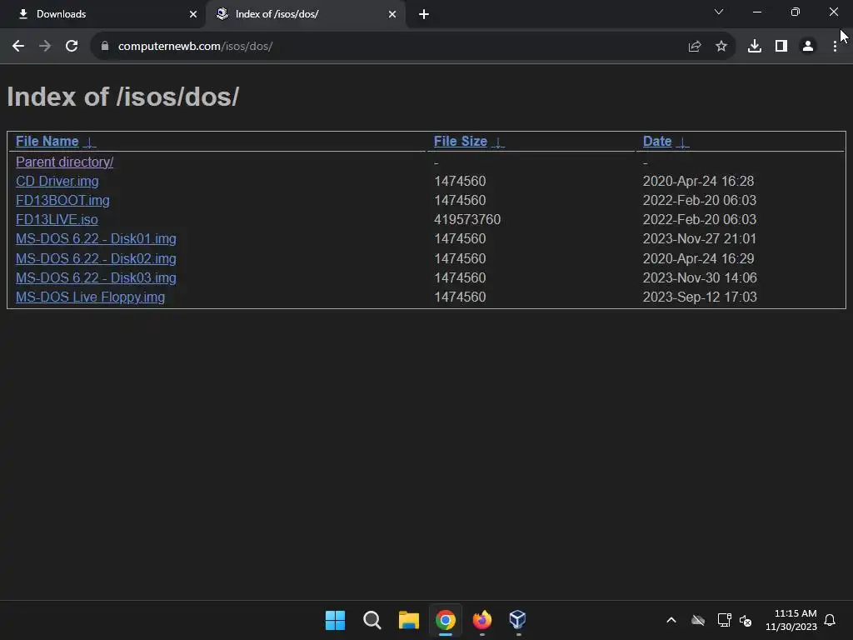Image resolution: width=853 pixels, height=640 pixels.
Task: Select date 2020-Apr-24 16:29
Action: [699, 258]
